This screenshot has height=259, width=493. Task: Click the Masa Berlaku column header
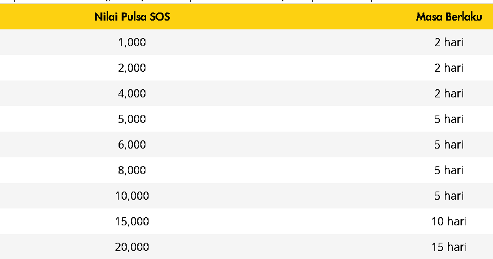click(449, 17)
